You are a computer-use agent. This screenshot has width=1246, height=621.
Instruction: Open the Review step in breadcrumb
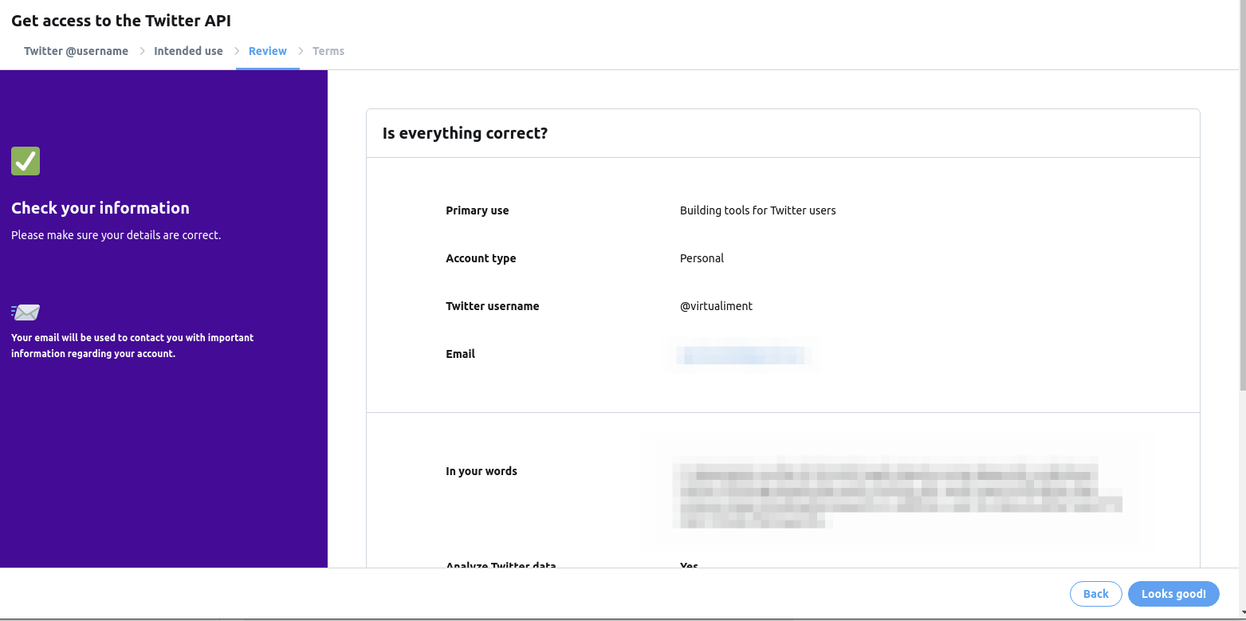(x=267, y=50)
